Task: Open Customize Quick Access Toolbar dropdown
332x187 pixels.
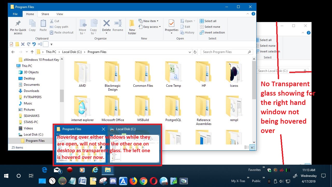Action: 51,44
